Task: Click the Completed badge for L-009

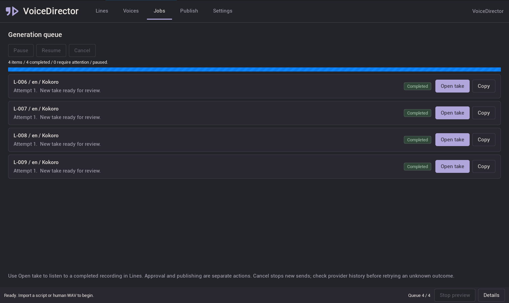Action: point(417,167)
